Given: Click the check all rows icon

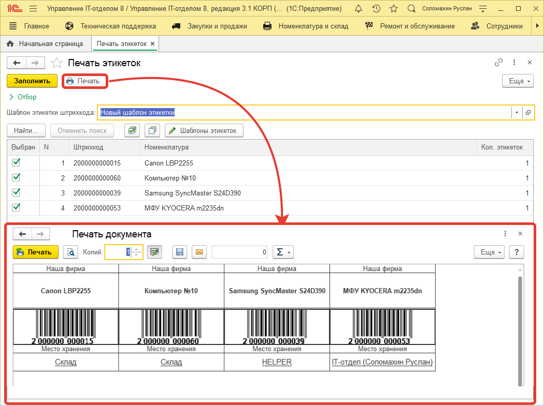Looking at the screenshot, I should [133, 131].
